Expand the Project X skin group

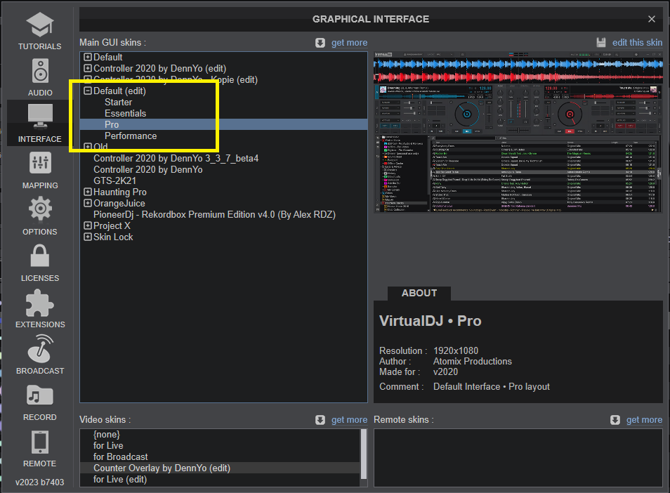pos(88,225)
